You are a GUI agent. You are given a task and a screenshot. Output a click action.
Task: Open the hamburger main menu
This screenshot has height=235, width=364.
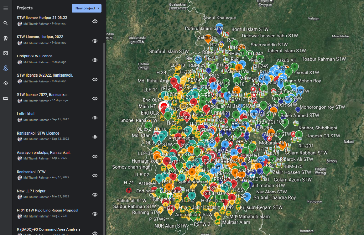pyautogui.click(x=6, y=8)
